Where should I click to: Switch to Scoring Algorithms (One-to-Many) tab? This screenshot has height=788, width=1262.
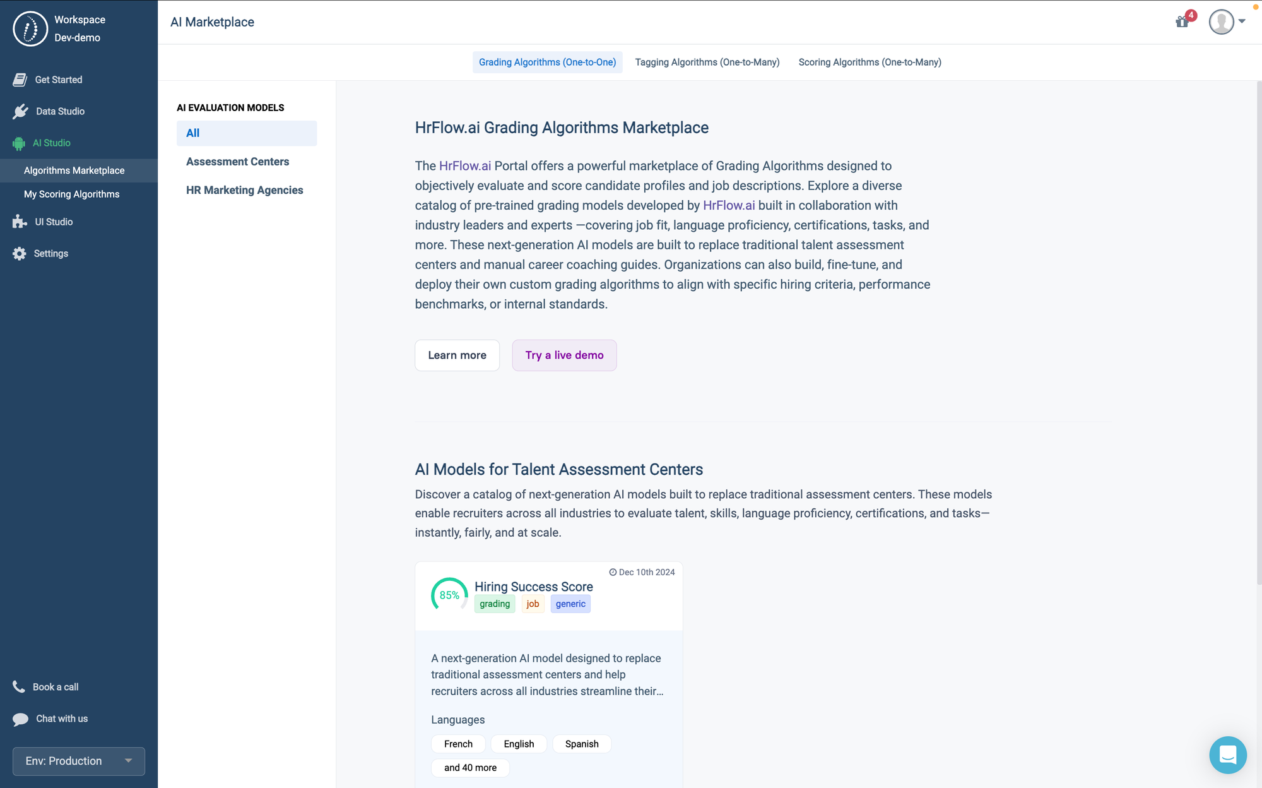[870, 62]
